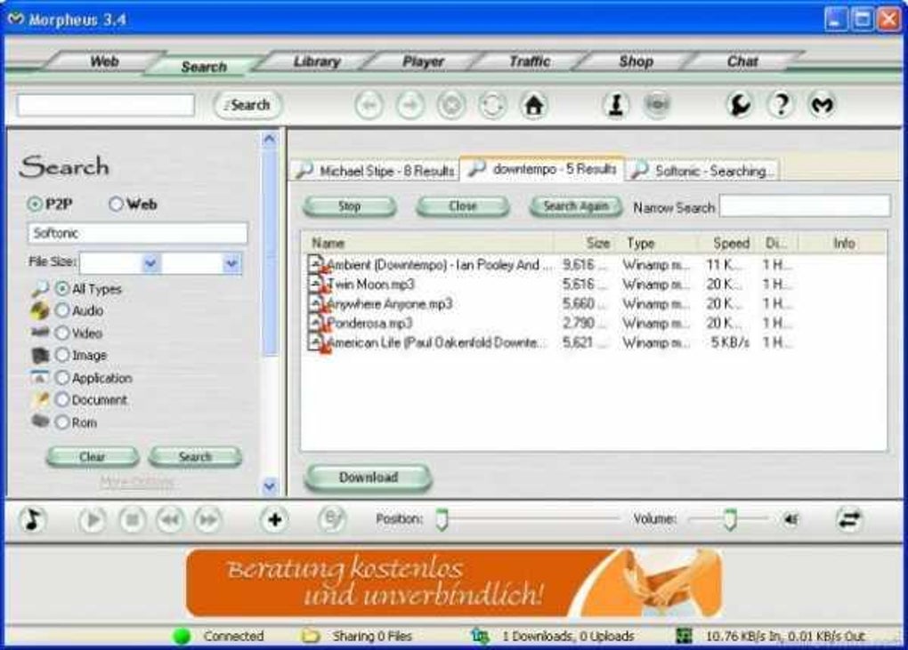Screen dimensions: 908x650
Task: Click the Position slider handle
Action: click(442, 519)
